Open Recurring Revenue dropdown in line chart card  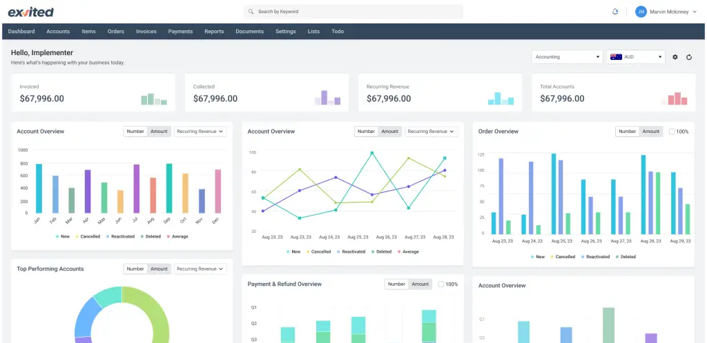pyautogui.click(x=431, y=132)
